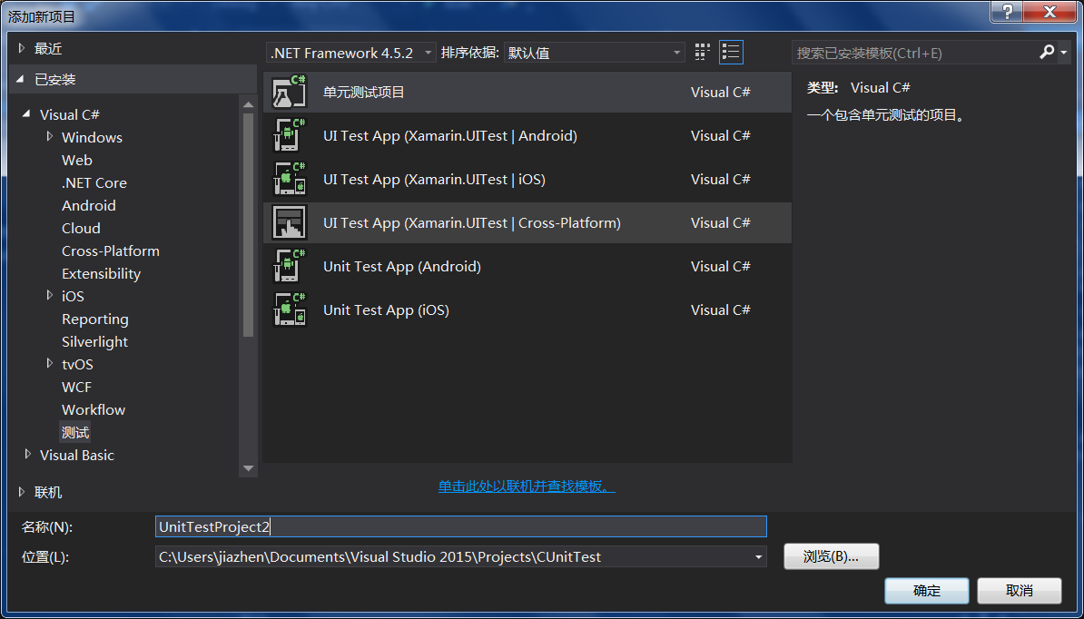The image size is (1084, 619).
Task: Select the Cloud category
Action: [81, 229]
